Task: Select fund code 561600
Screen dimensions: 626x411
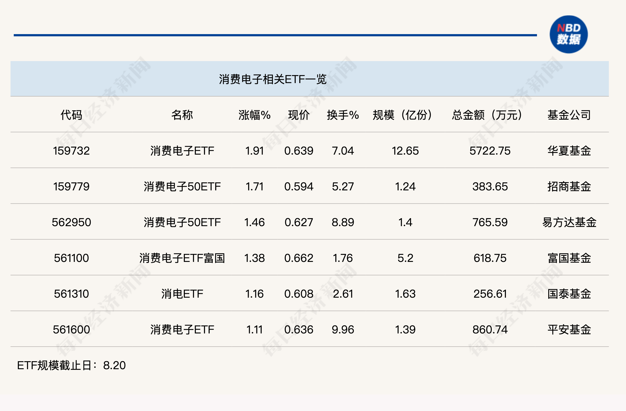Action: click(x=71, y=330)
